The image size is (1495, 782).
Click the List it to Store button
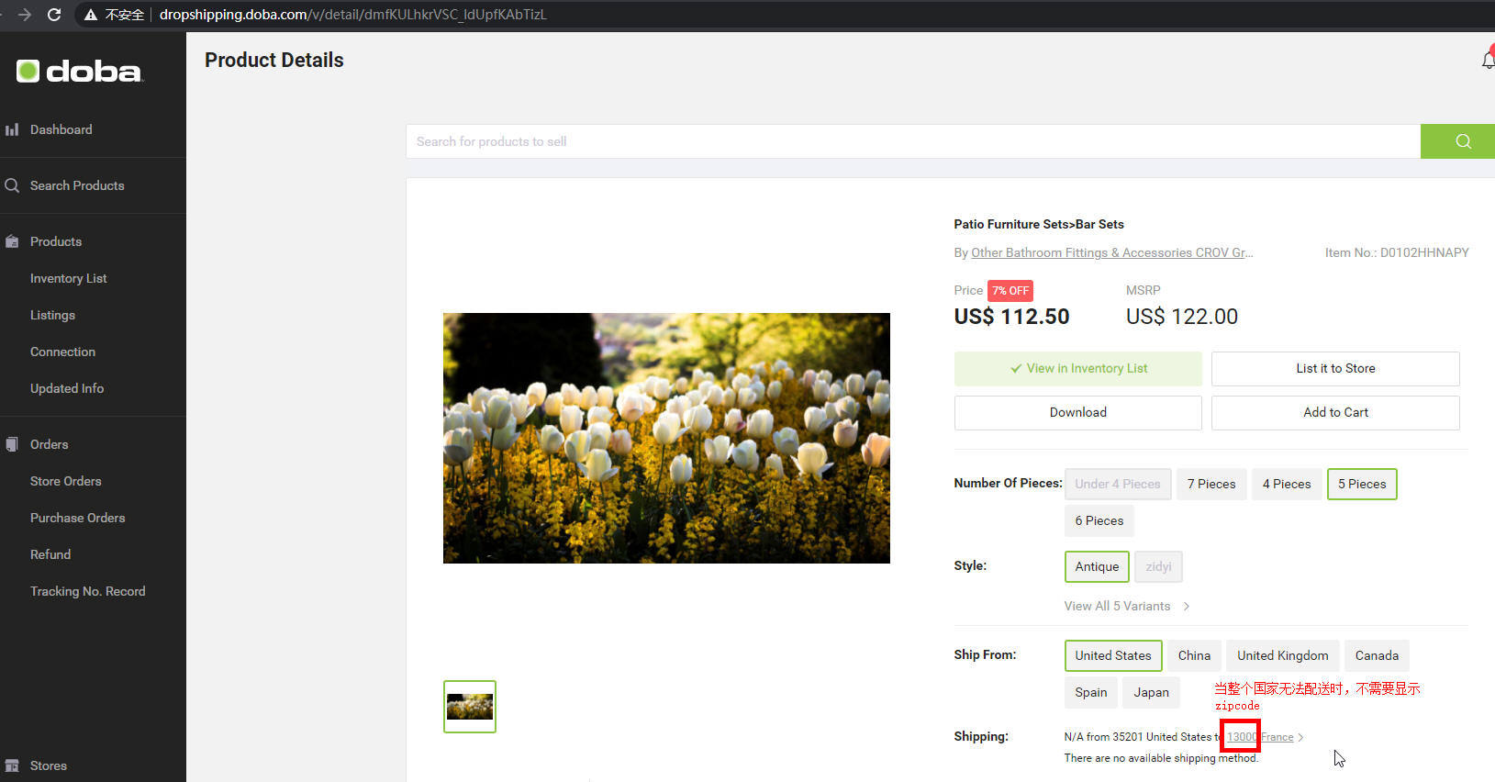1334,368
